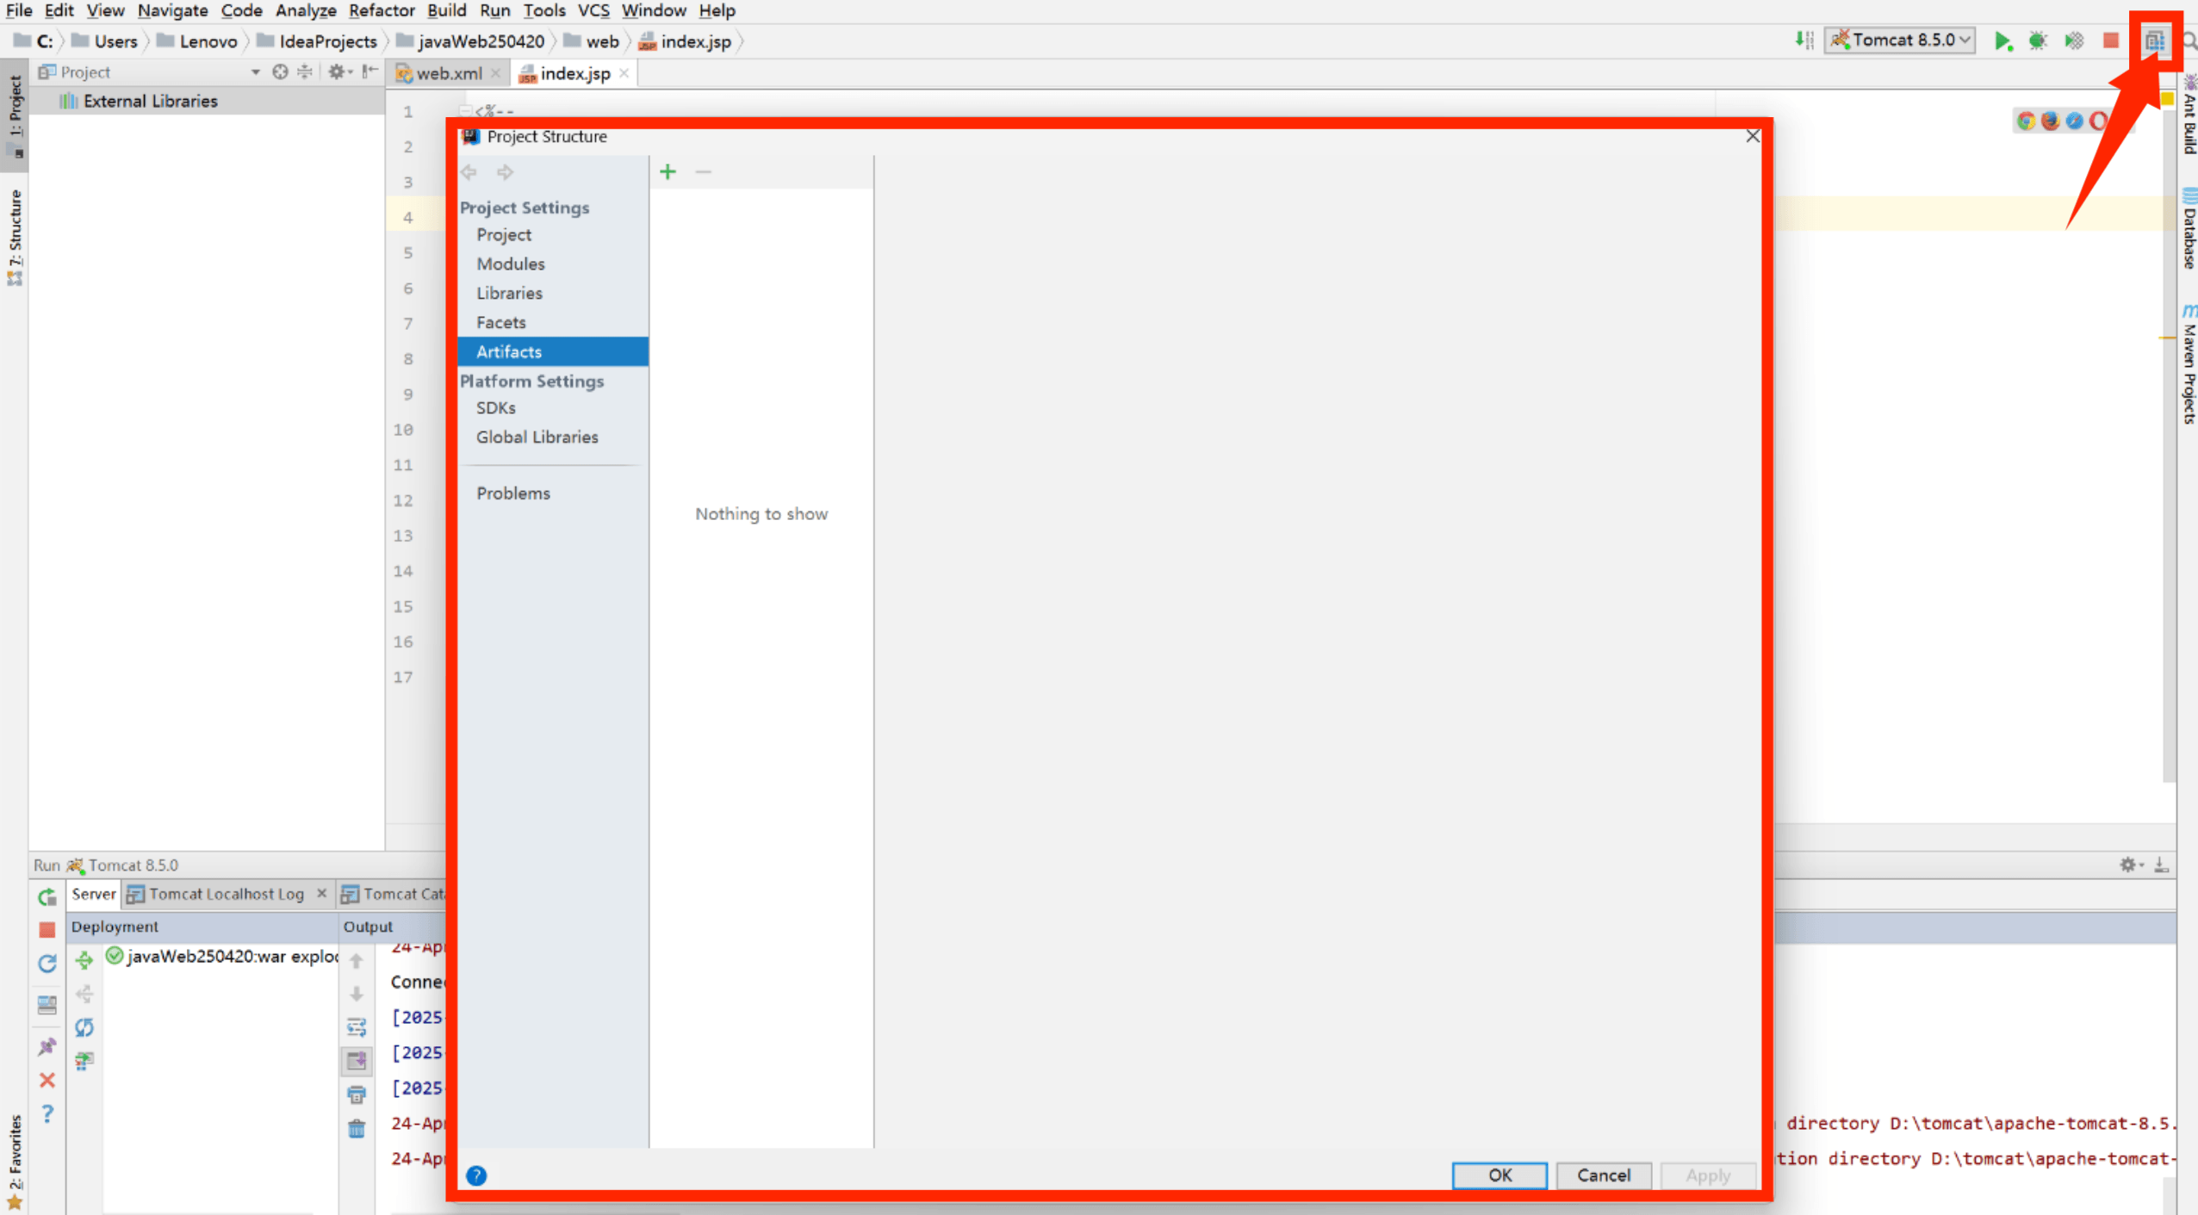Open Tomcat 8.5.0 run configuration dropdown
Screen dimensions: 2198x1215
[x=1902, y=40]
